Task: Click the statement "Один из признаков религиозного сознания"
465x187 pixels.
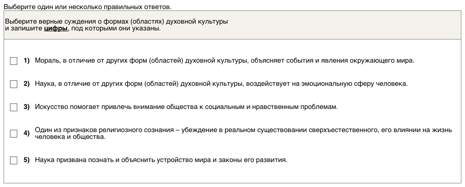Action: click(243, 130)
